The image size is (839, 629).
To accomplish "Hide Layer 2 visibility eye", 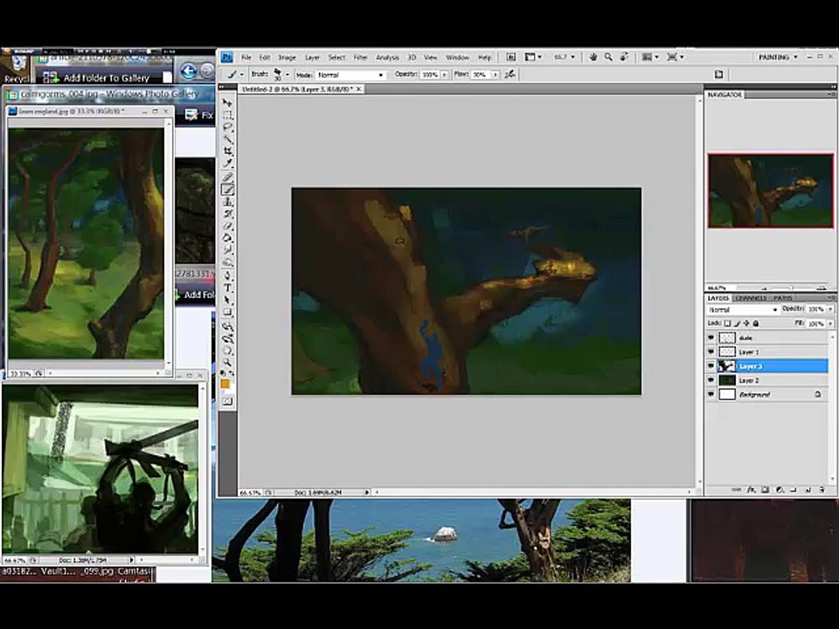I will tap(711, 380).
